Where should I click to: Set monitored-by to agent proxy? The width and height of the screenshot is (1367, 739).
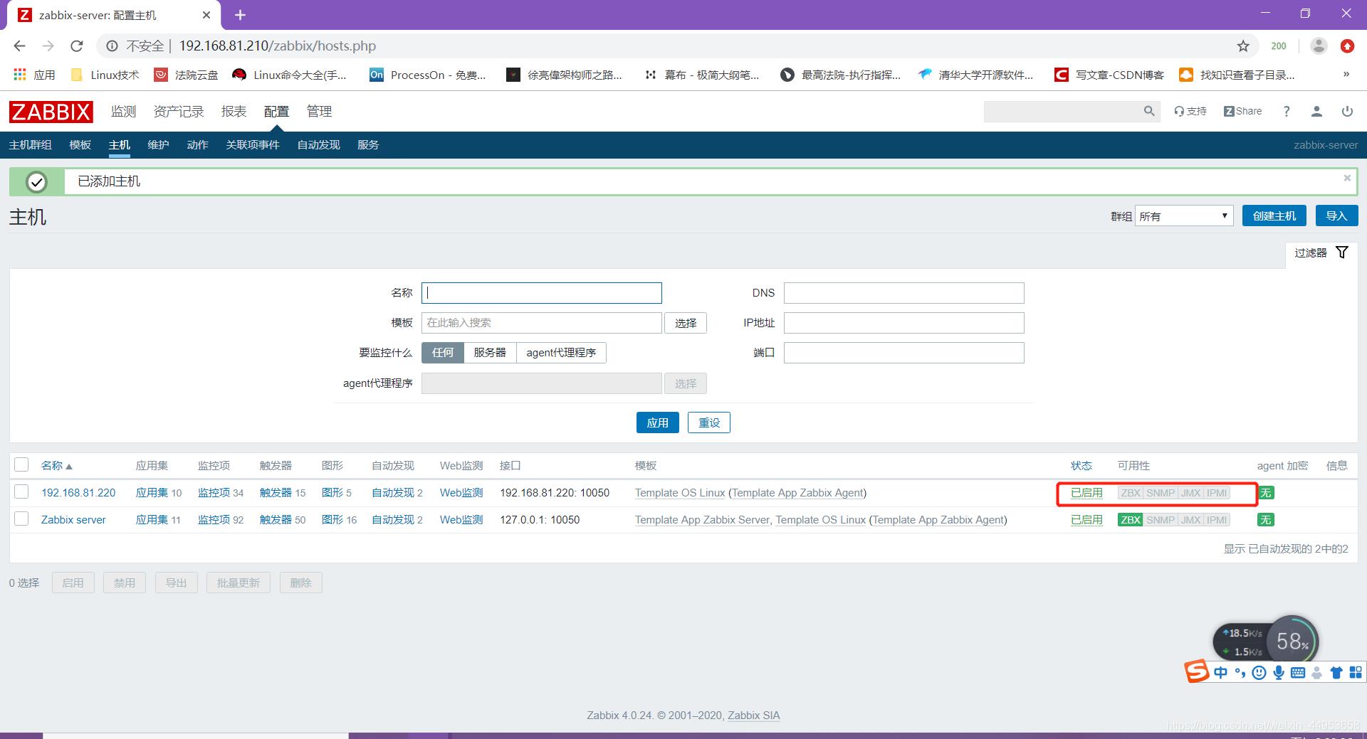click(x=561, y=353)
